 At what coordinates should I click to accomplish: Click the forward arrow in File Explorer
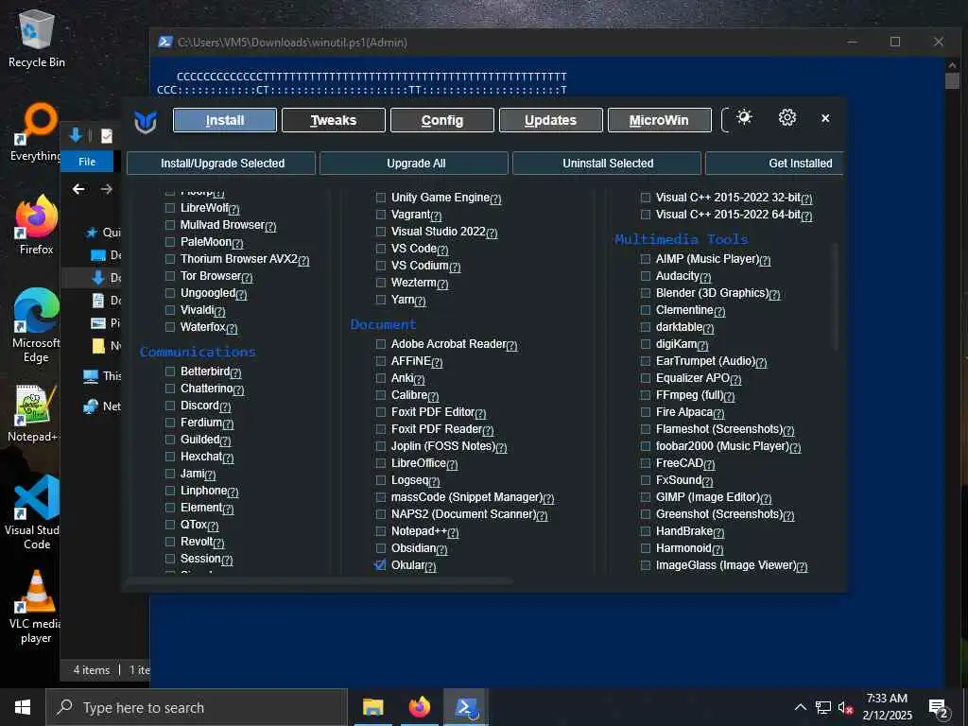[x=107, y=189]
